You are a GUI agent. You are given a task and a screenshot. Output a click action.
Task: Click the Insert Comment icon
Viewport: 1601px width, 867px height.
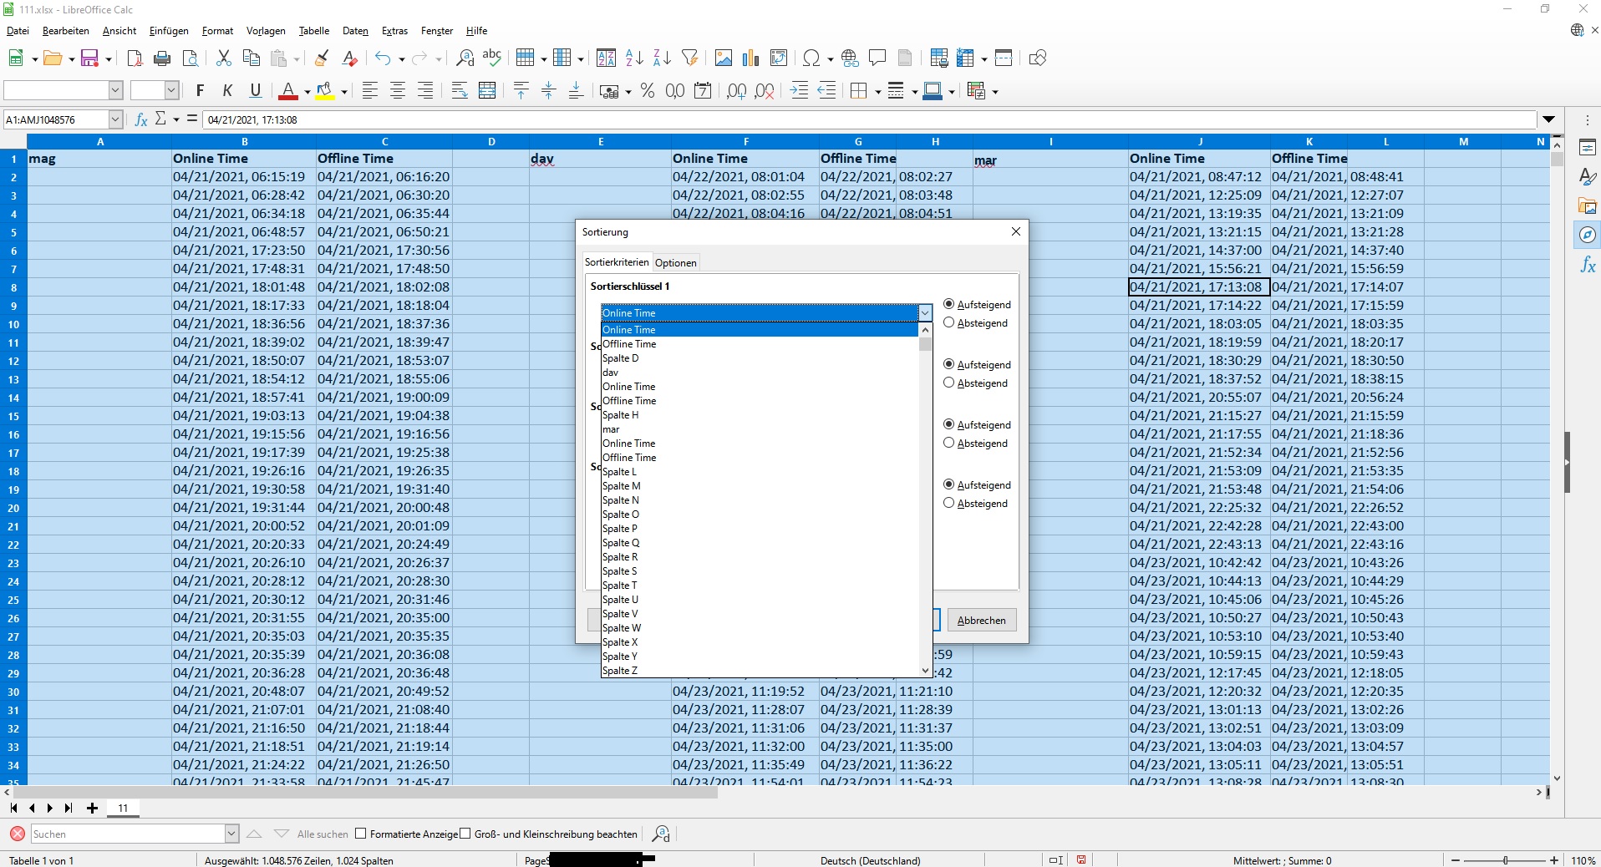pyautogui.click(x=877, y=58)
